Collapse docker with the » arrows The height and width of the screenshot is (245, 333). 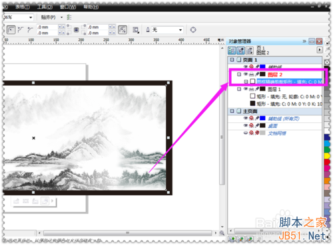tap(304, 41)
